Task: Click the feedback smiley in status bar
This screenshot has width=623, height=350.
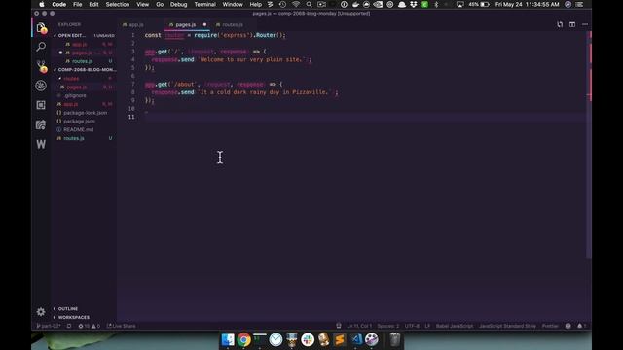Action: tap(568, 326)
